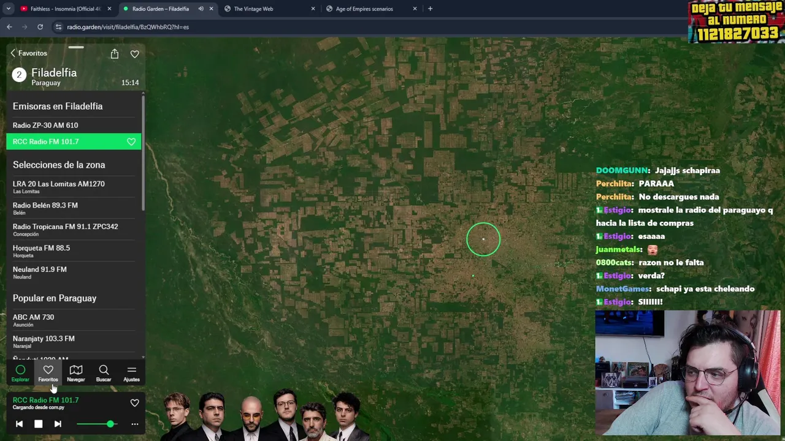Skip to previous station
This screenshot has height=441, width=785.
coord(19,424)
